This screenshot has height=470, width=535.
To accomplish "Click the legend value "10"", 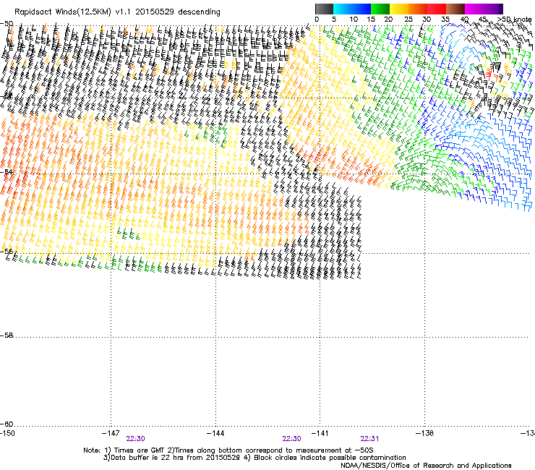I will click(x=354, y=20).
